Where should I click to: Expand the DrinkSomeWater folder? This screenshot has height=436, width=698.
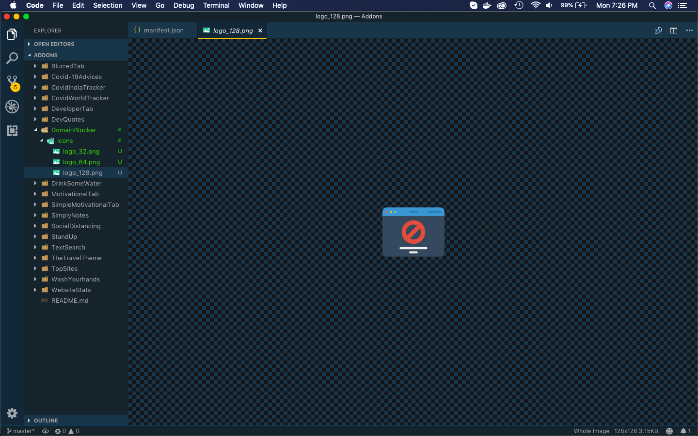(x=76, y=184)
